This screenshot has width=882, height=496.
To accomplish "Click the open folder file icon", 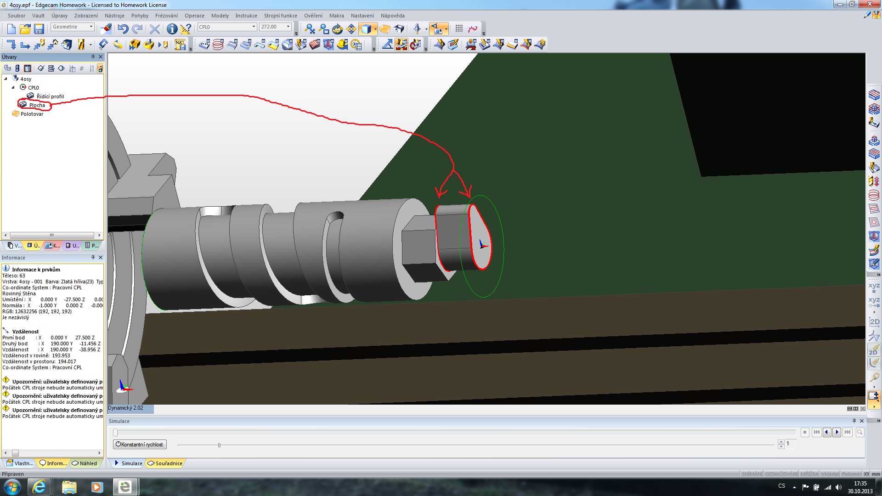I will point(25,29).
